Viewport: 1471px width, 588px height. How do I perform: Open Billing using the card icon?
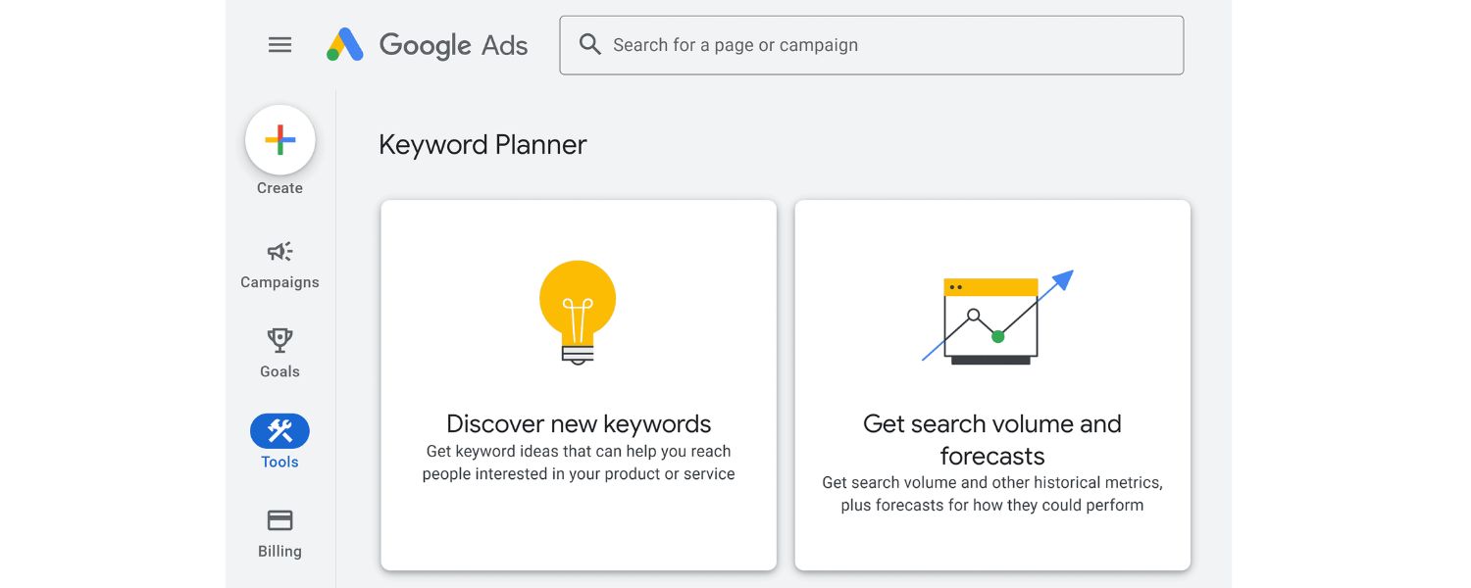[x=279, y=519]
